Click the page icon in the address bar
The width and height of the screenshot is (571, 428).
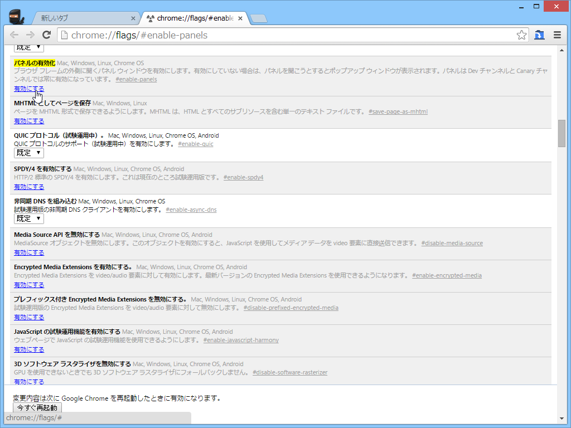coord(64,35)
